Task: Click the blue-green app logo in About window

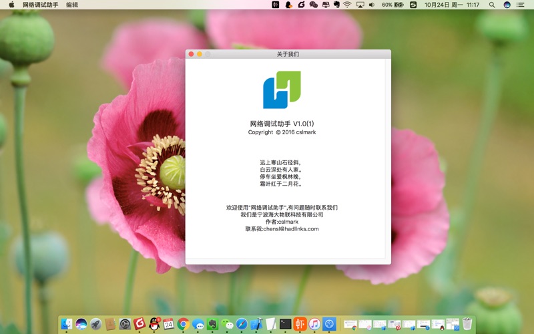Action: [282, 90]
